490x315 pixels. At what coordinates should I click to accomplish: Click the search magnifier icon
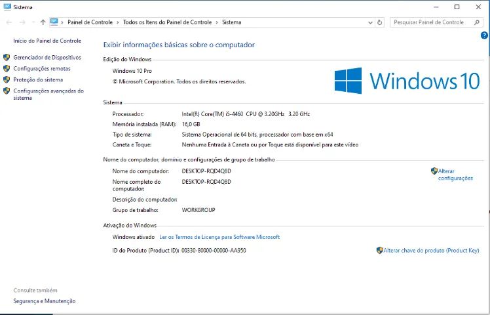coord(476,22)
